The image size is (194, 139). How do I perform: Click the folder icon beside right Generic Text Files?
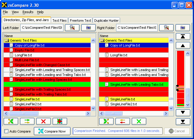(x=102, y=40)
